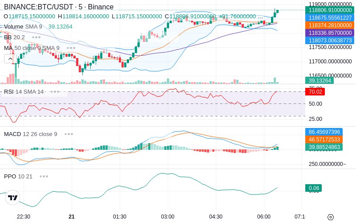This screenshot has width=356, height=223.
Task: Click the MACD histogram value 39.88524863
Action: 324,147
